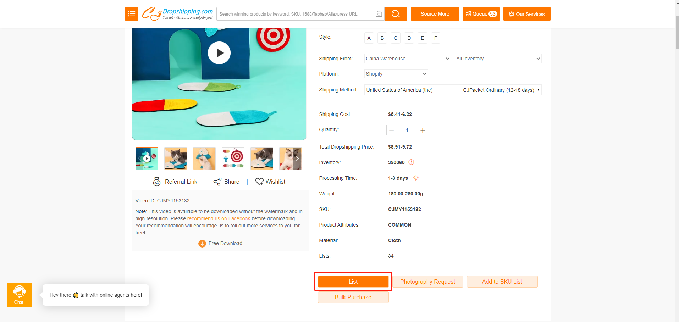This screenshot has width=679, height=322.
Task: Click the processing time lightbulb icon
Action: pos(416,178)
